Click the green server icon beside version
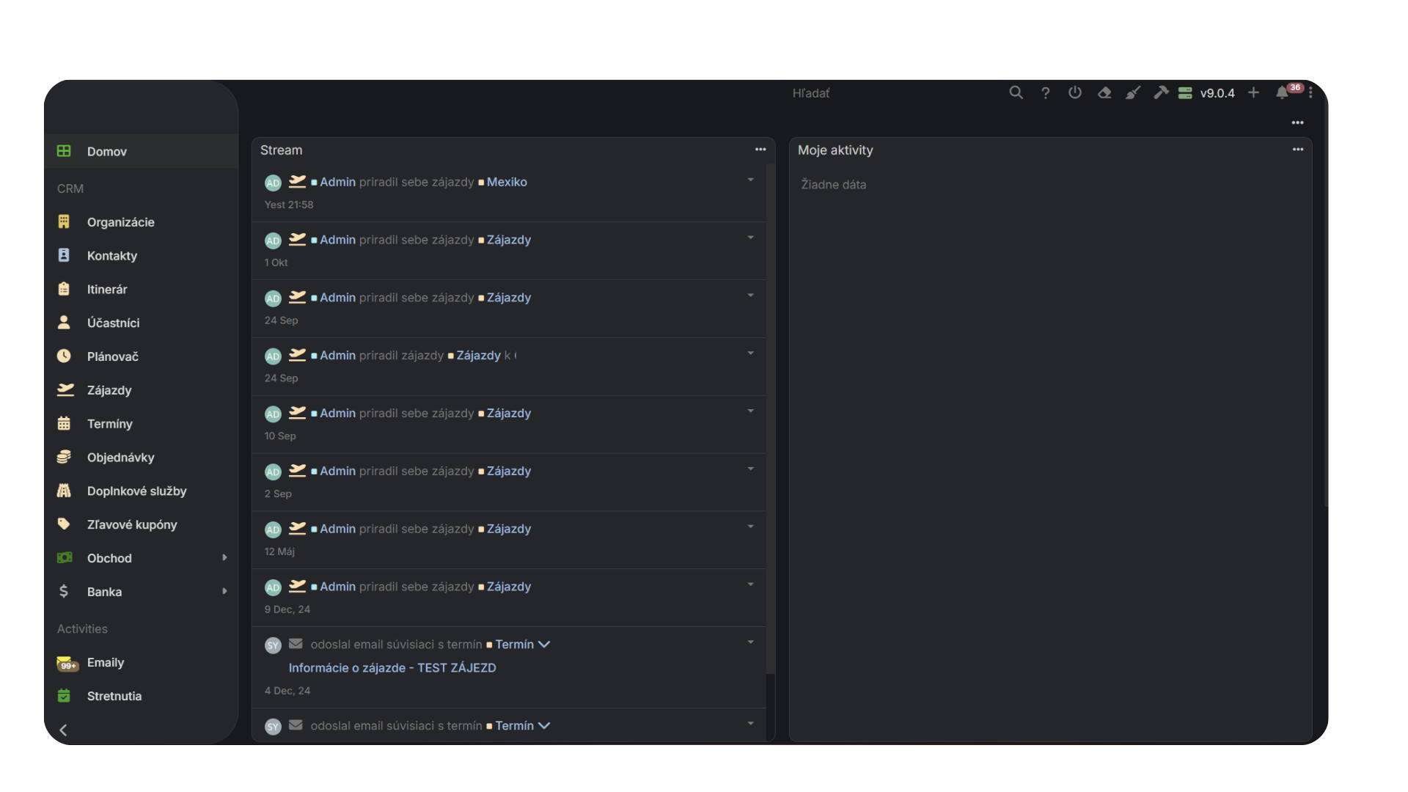Image resolution: width=1408 pixels, height=792 pixels. click(1185, 93)
